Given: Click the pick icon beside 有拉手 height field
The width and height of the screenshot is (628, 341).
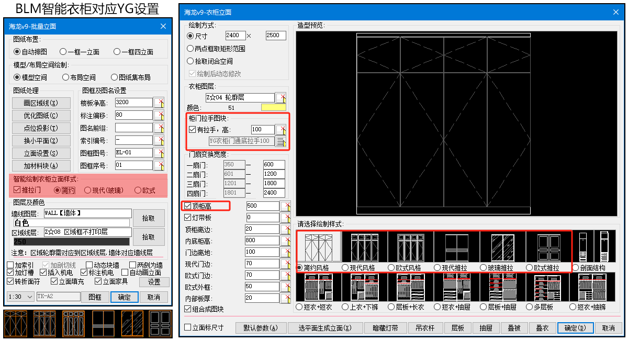Looking at the screenshot, I should pos(281,129).
